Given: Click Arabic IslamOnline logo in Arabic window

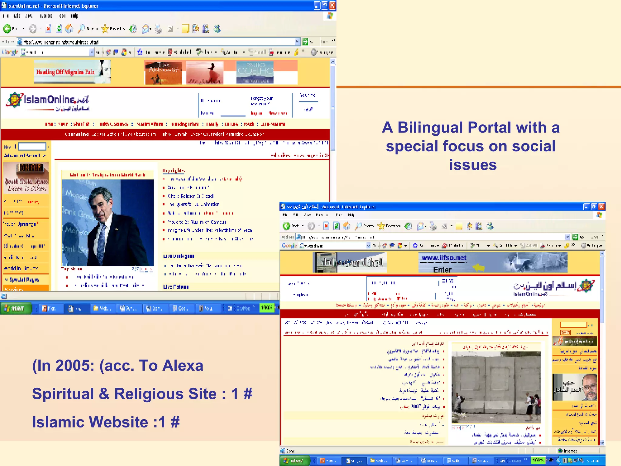Looking at the screenshot, I should click(554, 286).
